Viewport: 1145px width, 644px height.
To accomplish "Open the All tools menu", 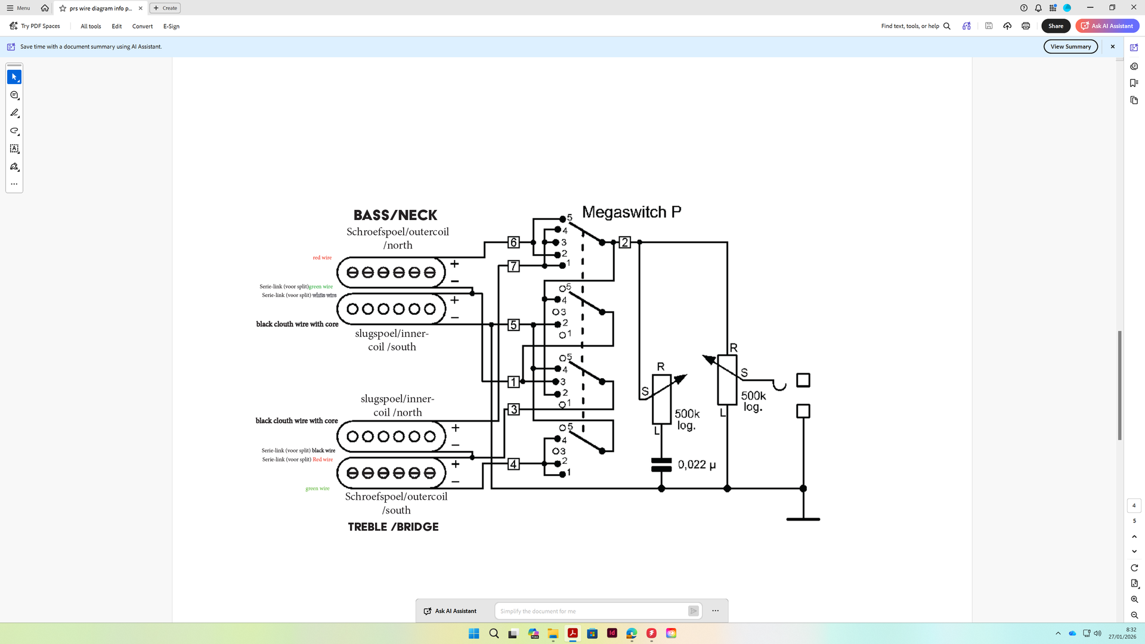I will pyautogui.click(x=91, y=26).
